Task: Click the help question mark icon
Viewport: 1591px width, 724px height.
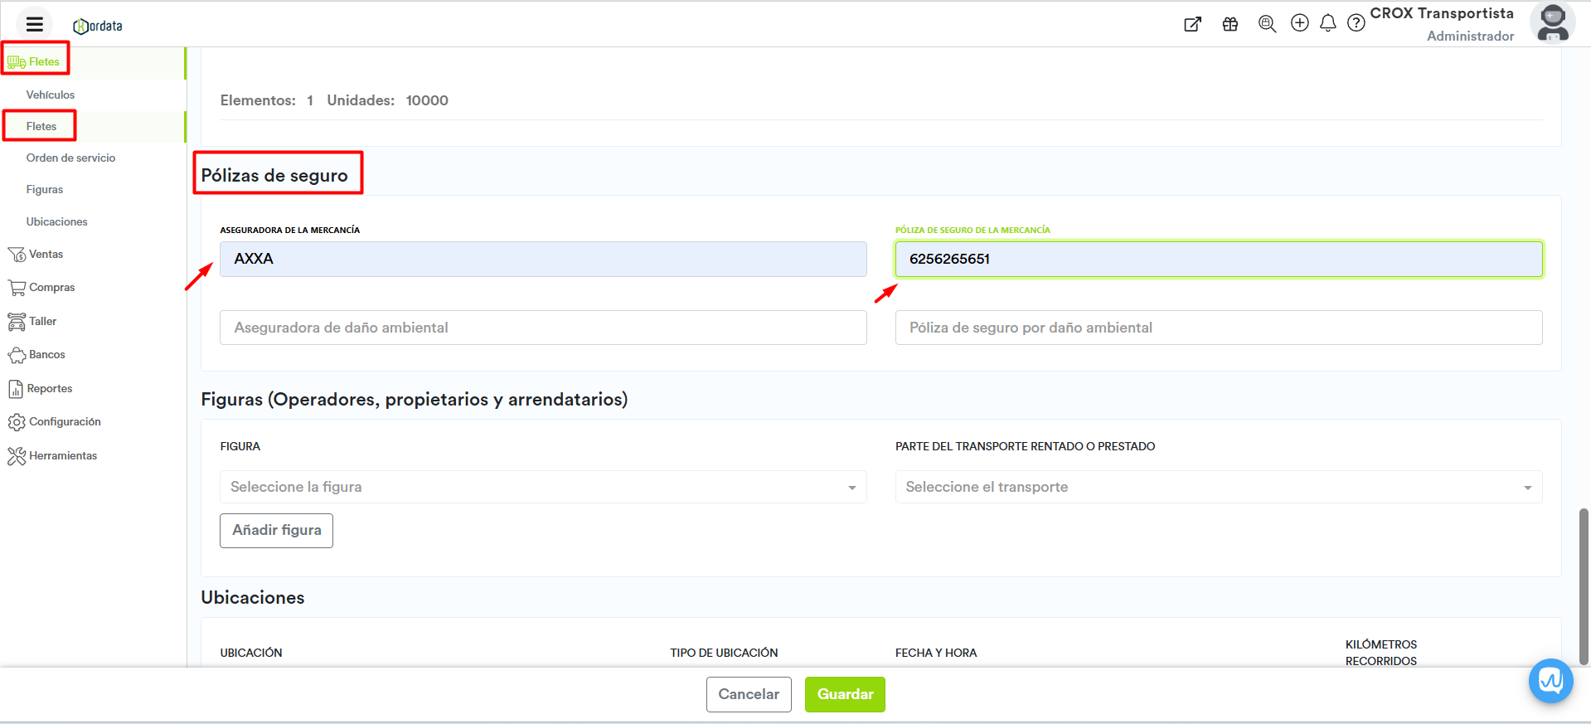Action: (1356, 23)
